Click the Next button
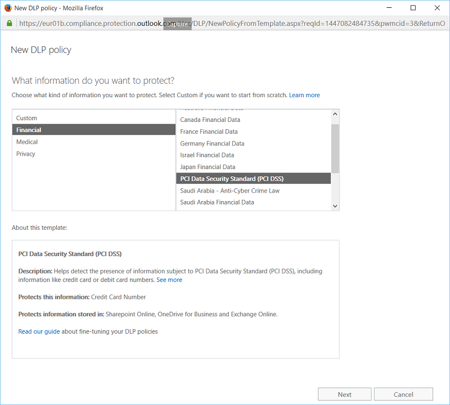The image size is (450, 405). (345, 394)
